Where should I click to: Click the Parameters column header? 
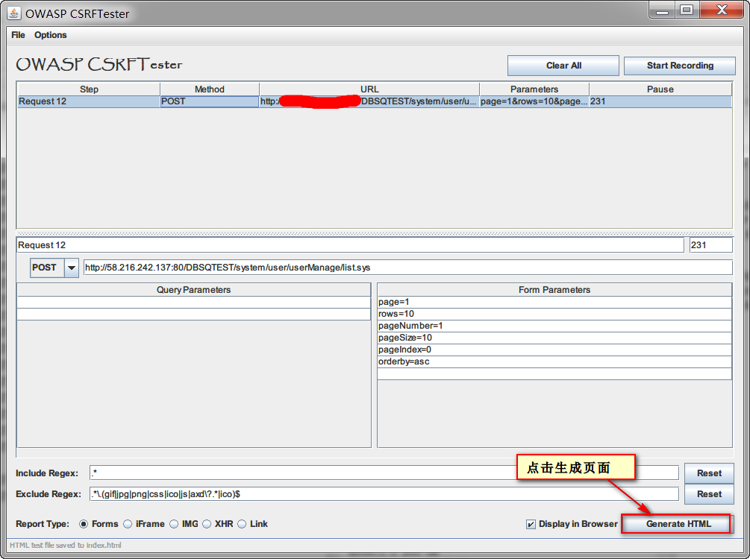[534, 89]
